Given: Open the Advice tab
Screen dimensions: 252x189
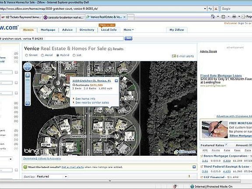Looking at the screenshot, I should coord(67,30).
